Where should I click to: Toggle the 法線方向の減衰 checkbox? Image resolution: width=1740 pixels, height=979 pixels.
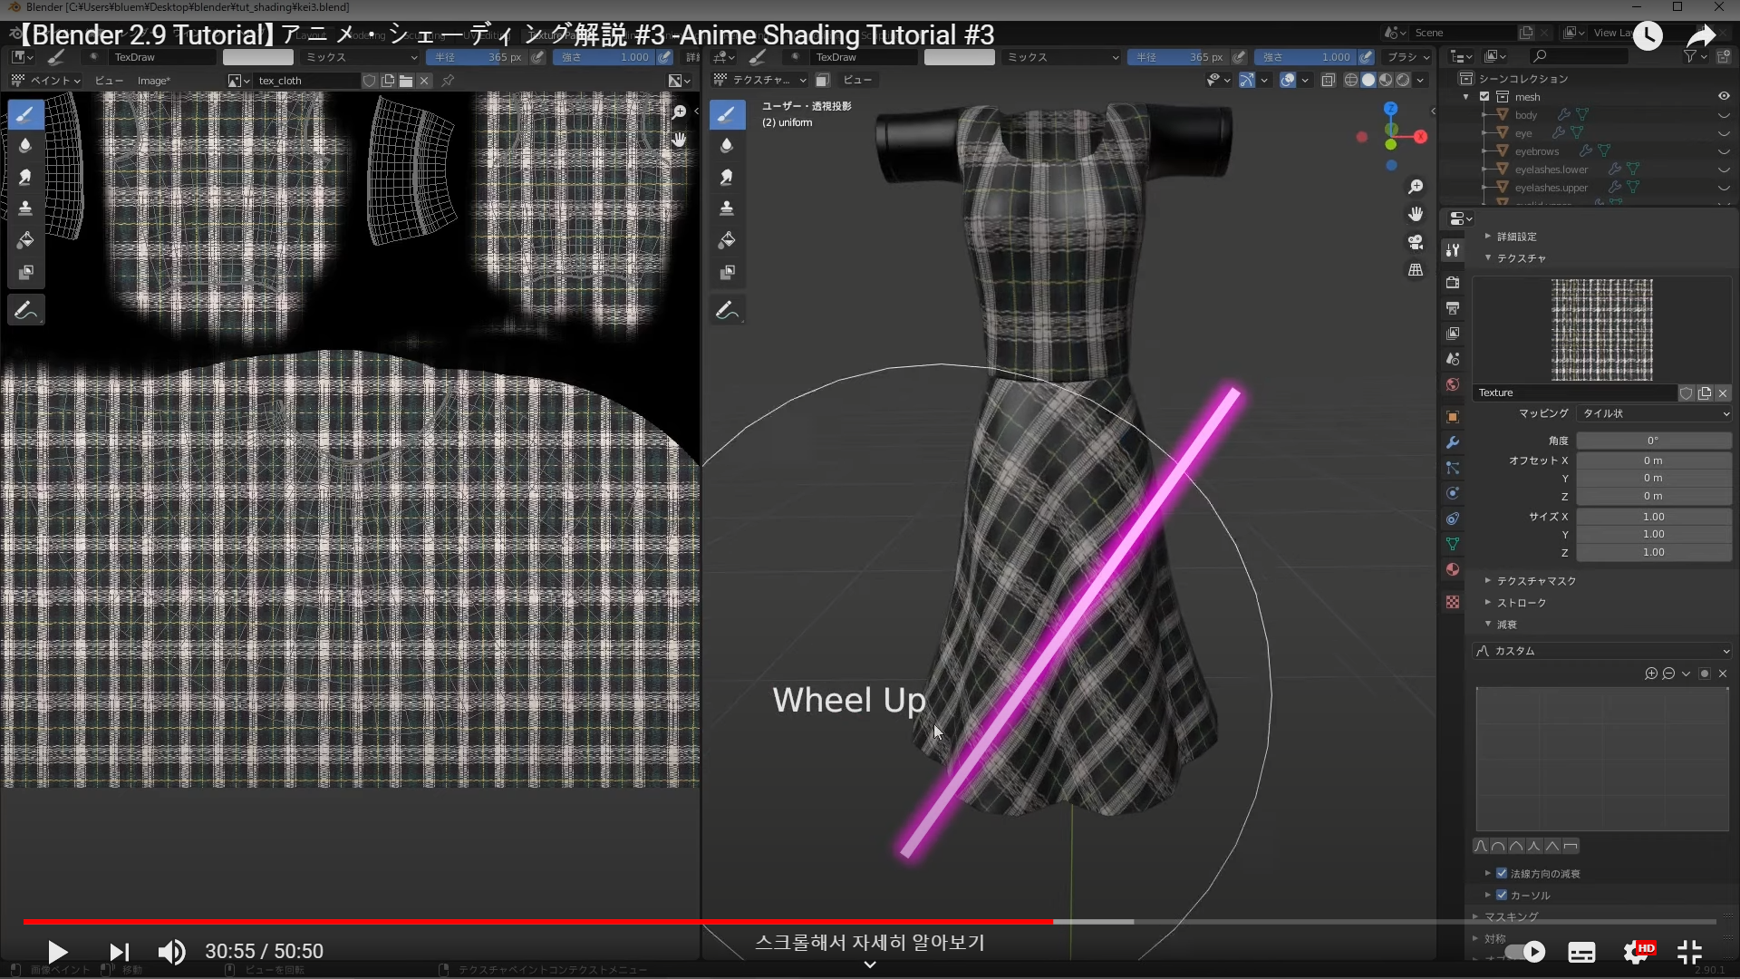tap(1502, 873)
